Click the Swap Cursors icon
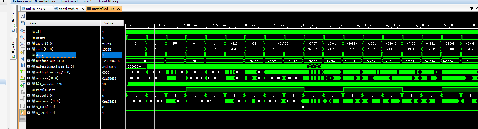Screen dimensions: 478x129 23,106
